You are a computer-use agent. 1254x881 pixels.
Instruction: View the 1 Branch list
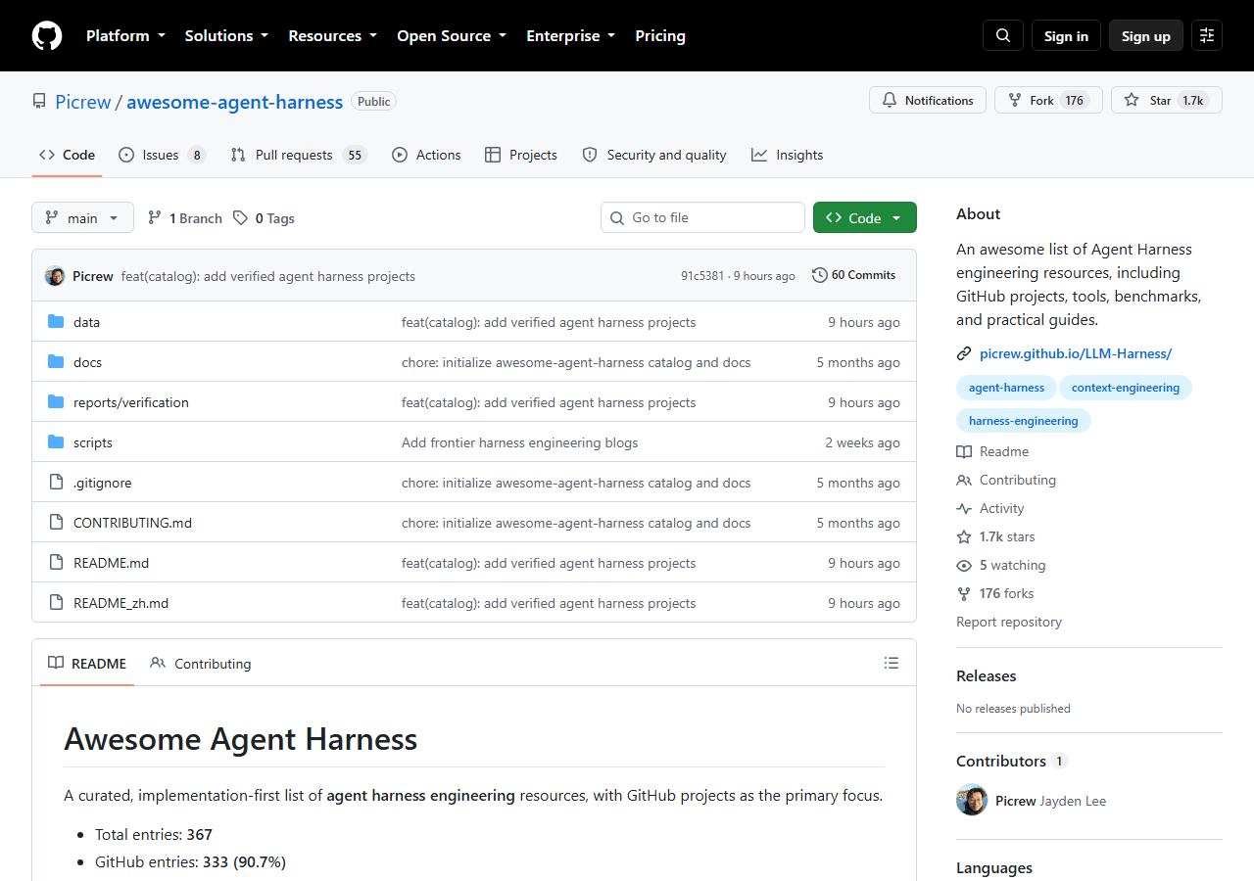[x=185, y=218]
